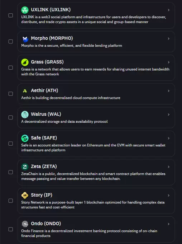Expand the Morpho entry with its chevron
This screenshot has height=244, width=182.
coord(169,39)
